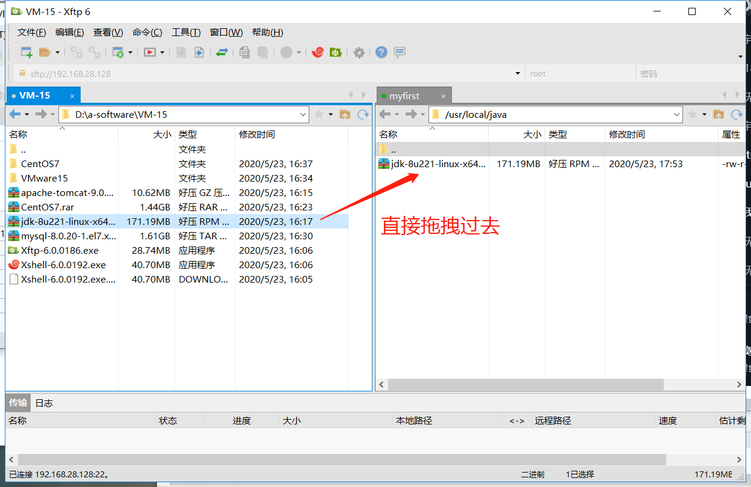
Task: Click local pane forward arrow
Action: tap(40, 114)
